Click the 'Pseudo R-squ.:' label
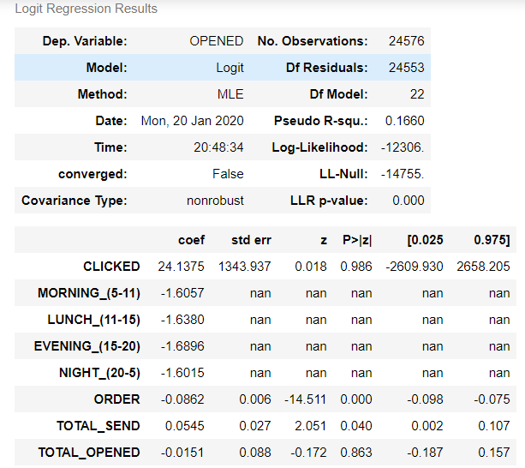This screenshot has width=525, height=468. (x=321, y=121)
